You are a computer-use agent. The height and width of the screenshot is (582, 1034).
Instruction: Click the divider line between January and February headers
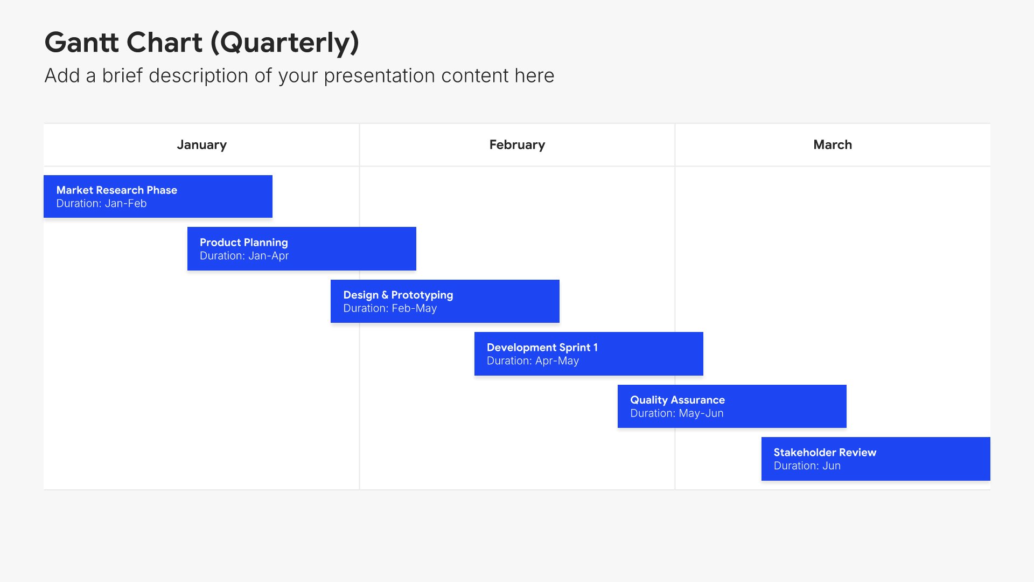[x=359, y=145]
